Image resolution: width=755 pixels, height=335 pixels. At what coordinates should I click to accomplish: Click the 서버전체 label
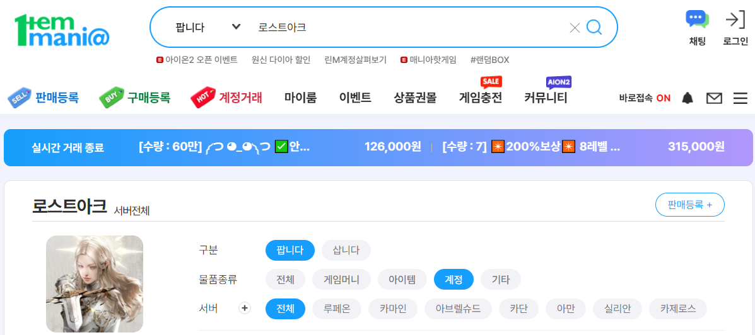point(132,210)
